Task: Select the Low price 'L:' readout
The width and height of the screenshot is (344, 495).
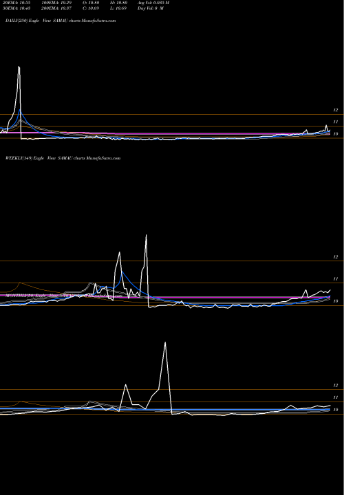Action: (x=118, y=8)
